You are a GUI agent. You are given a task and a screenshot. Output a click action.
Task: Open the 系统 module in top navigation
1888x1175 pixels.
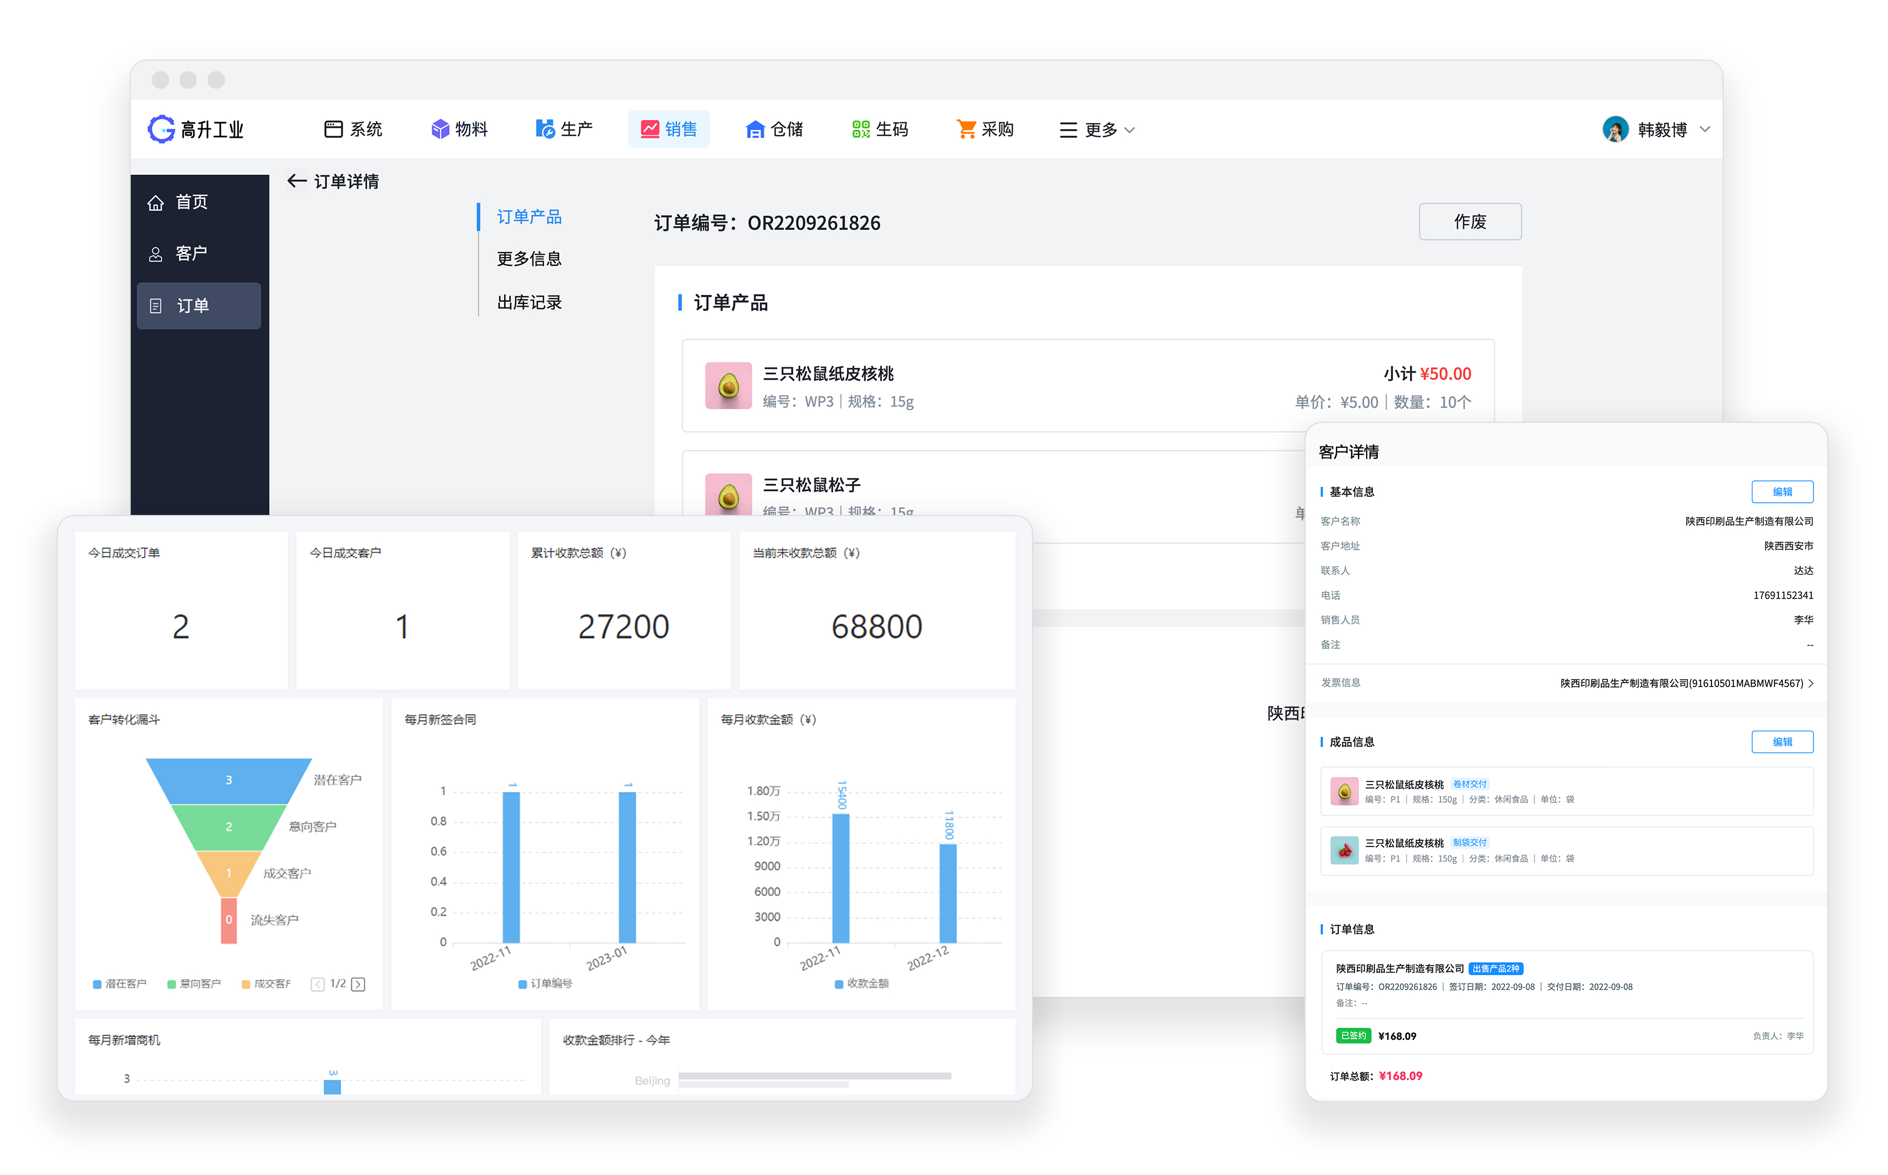click(x=353, y=129)
